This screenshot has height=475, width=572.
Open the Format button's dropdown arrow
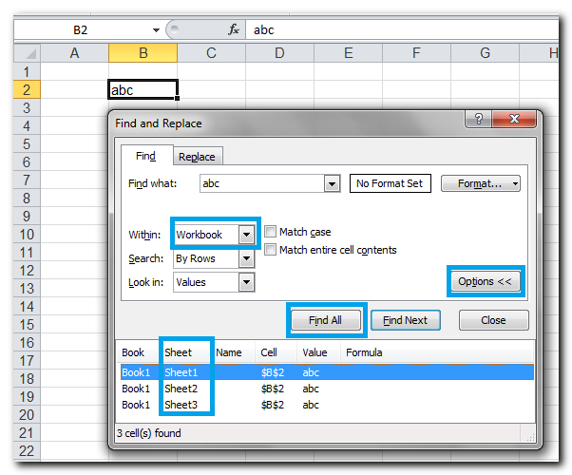pos(515,184)
